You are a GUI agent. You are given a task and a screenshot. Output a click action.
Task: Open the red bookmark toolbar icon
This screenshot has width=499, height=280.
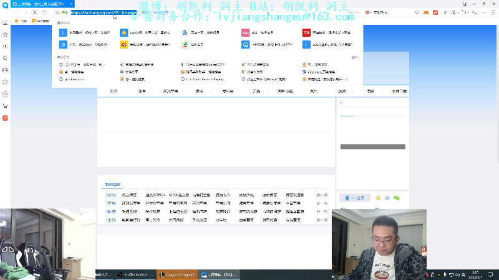click(x=435, y=12)
